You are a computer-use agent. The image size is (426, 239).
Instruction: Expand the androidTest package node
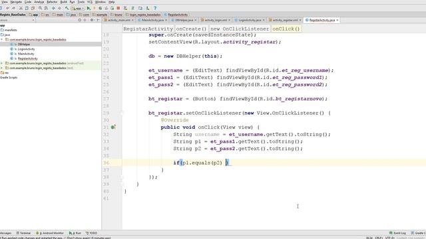click(2, 63)
